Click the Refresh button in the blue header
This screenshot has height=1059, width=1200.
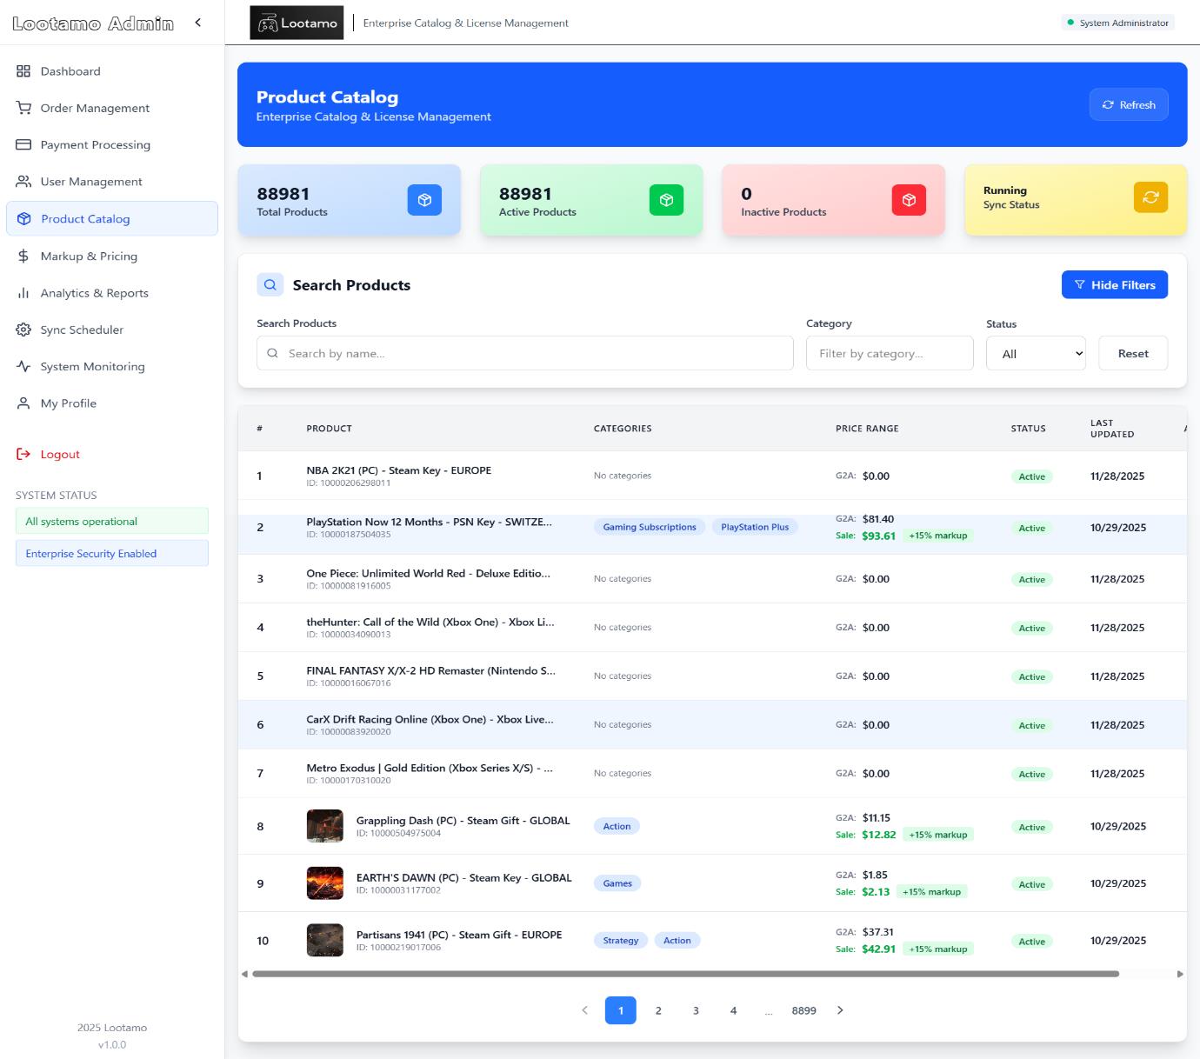(x=1129, y=104)
